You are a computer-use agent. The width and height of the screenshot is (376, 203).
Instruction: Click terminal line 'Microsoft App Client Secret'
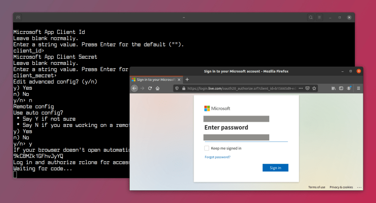click(x=55, y=57)
